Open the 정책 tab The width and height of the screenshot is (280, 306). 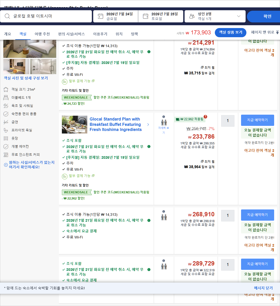pos(134,34)
